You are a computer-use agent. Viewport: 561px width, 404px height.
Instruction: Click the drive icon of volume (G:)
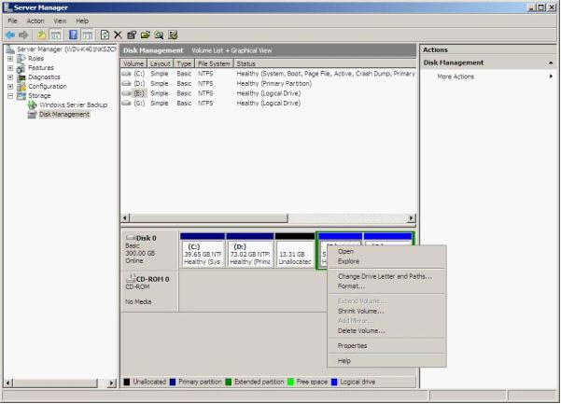[x=126, y=104]
